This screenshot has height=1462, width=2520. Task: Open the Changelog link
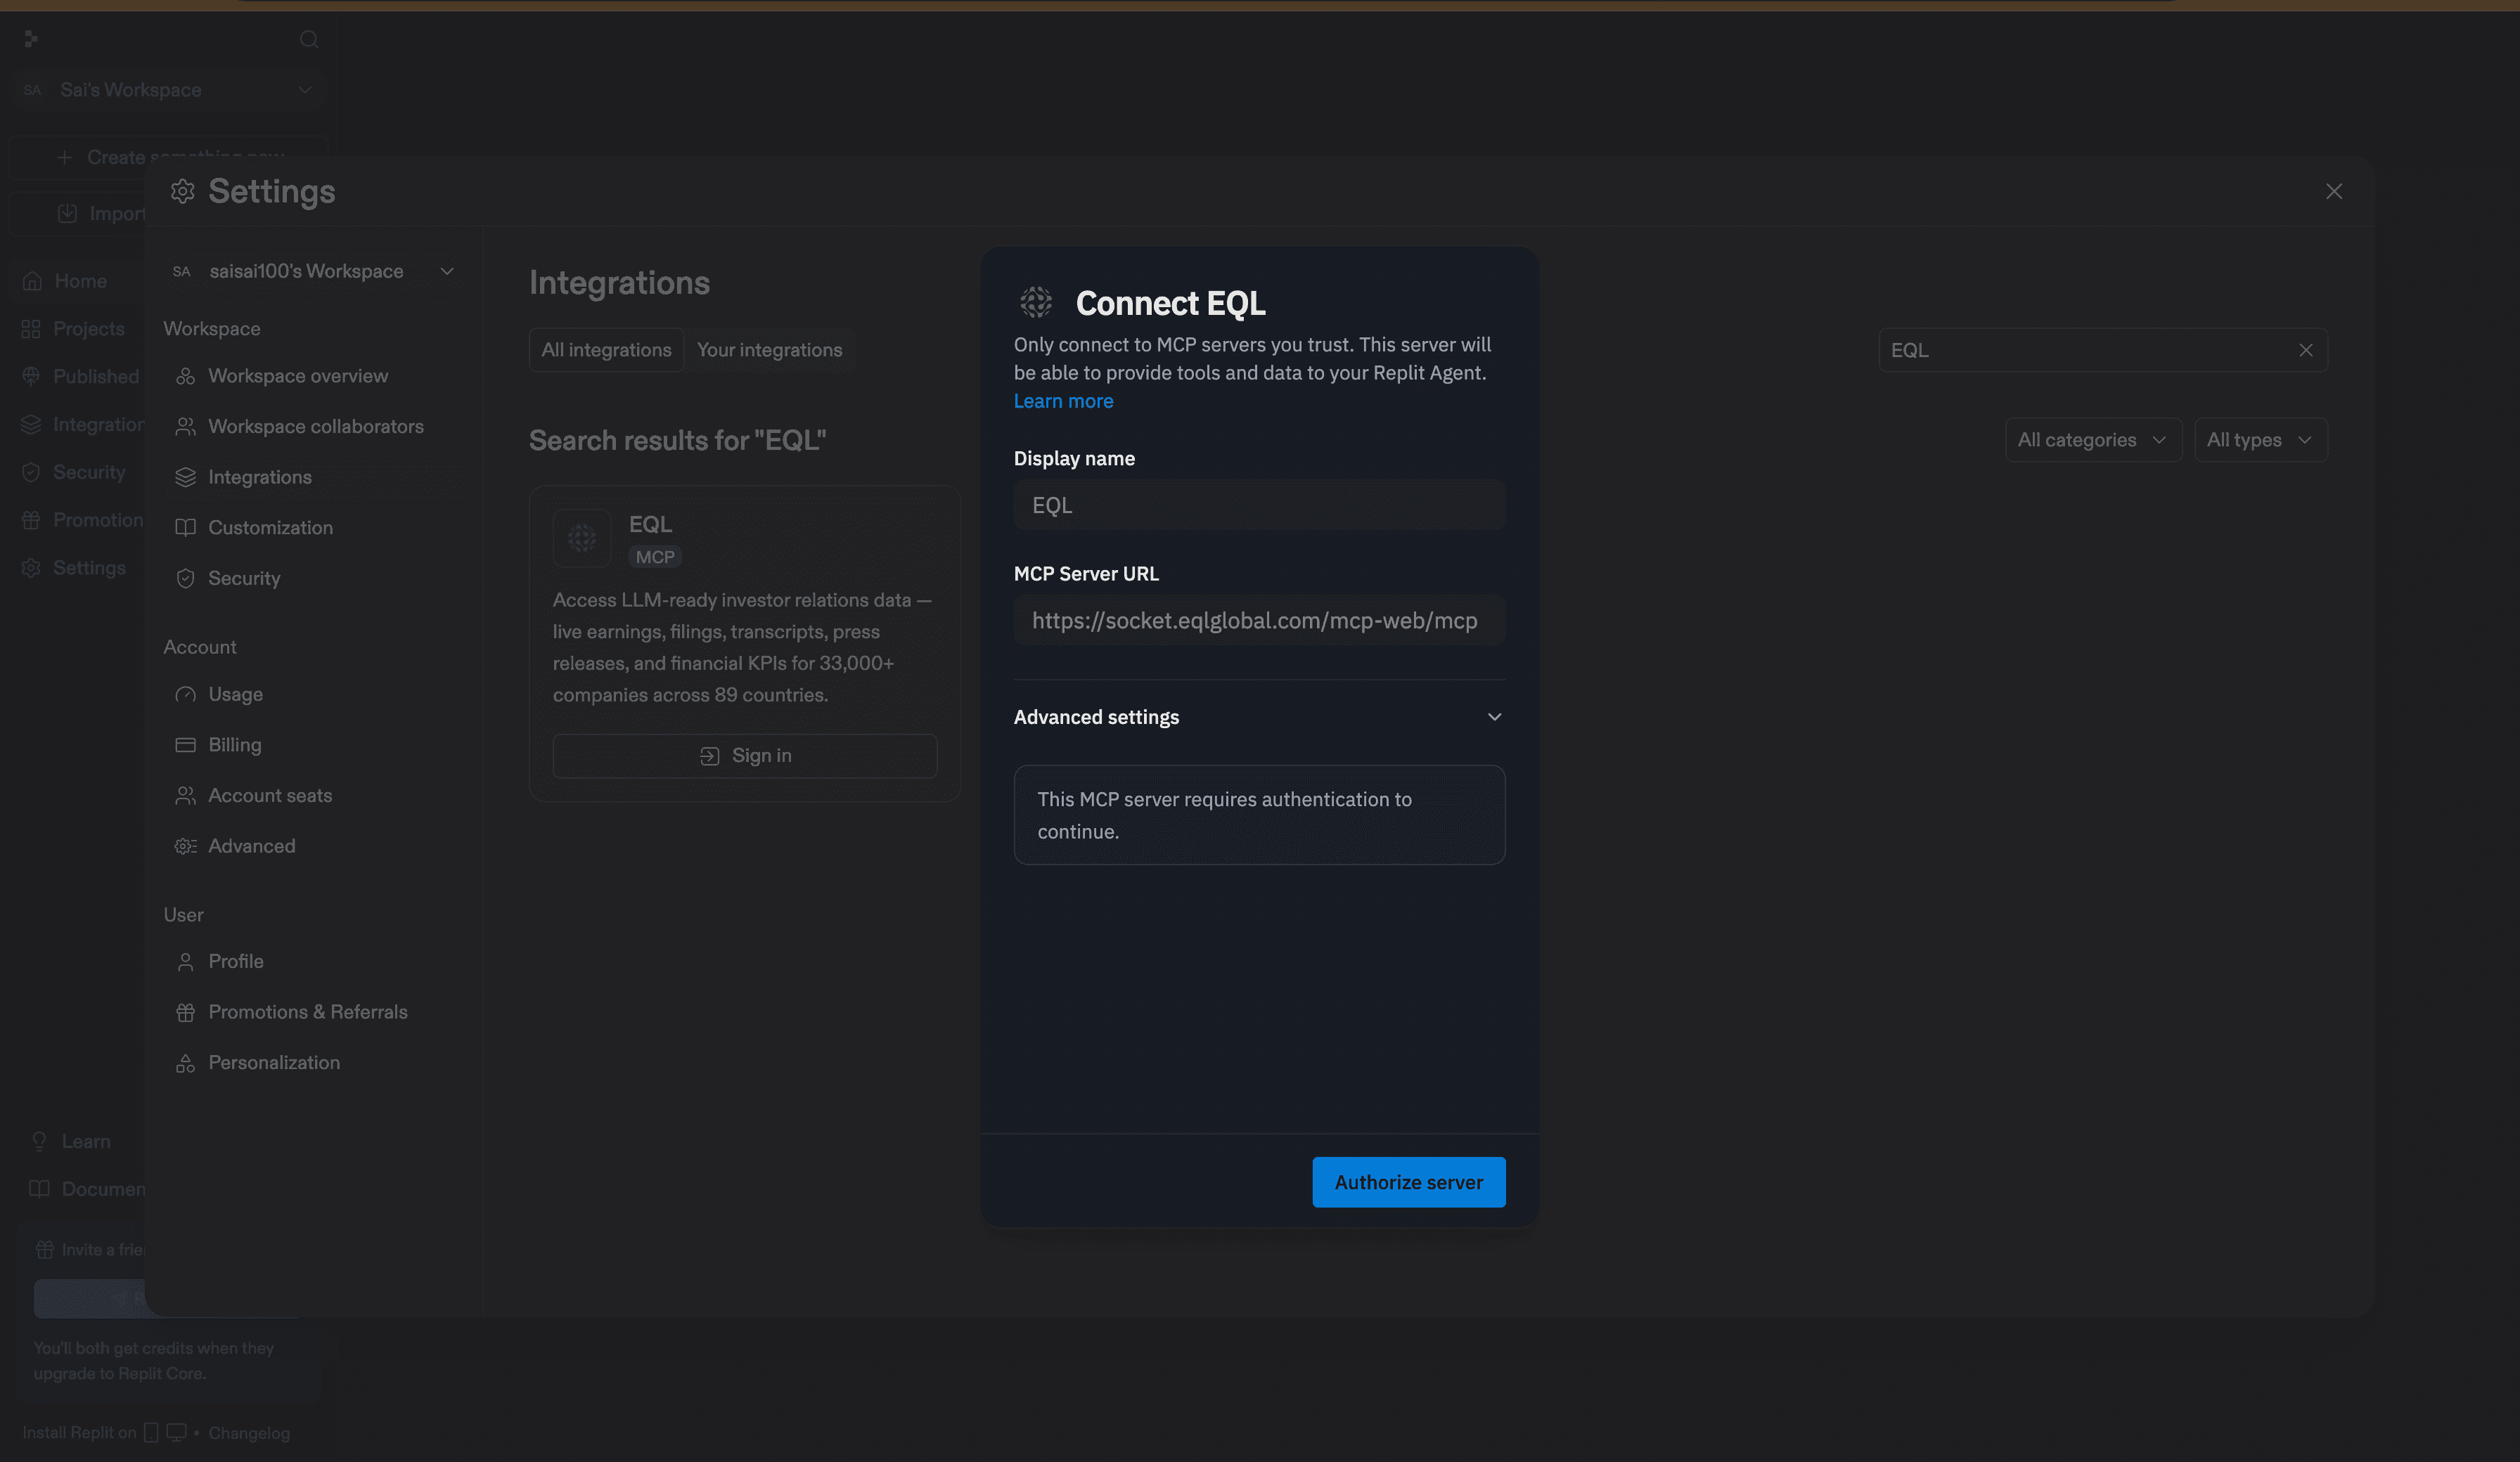[x=249, y=1433]
